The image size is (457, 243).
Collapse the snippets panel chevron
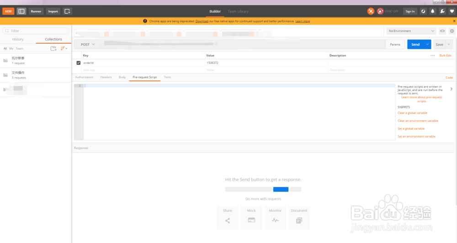pyautogui.click(x=451, y=89)
